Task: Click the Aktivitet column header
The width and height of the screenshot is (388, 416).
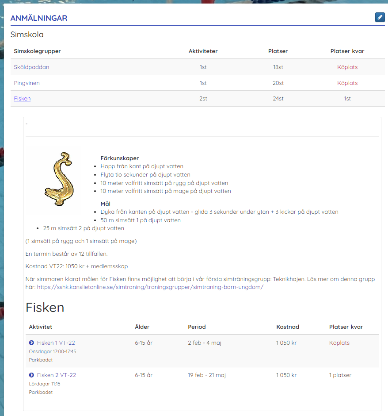Action: point(41,327)
